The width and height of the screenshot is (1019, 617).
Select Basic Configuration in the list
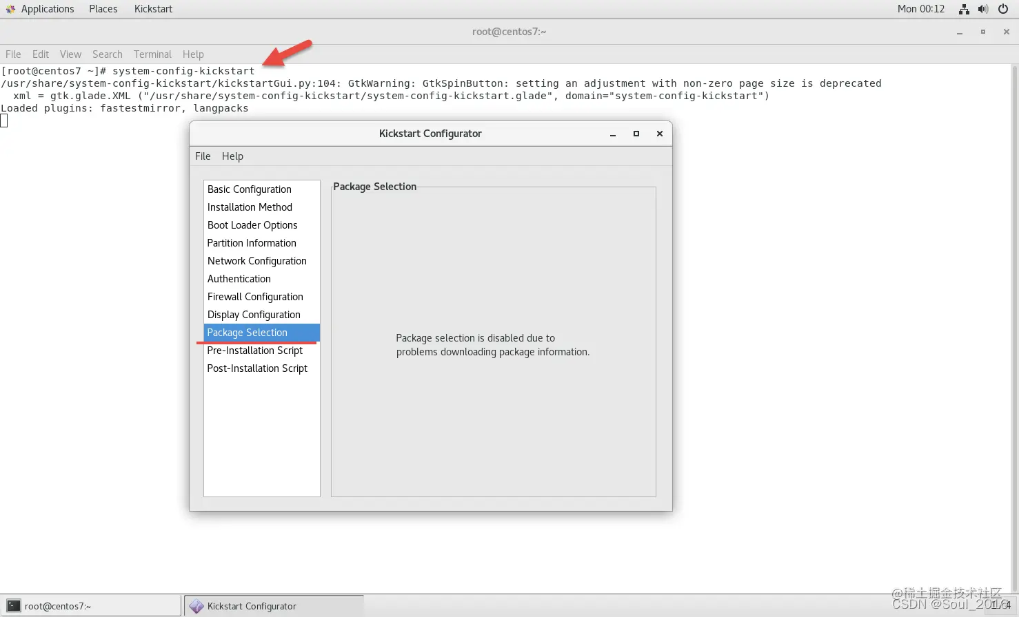coord(262,189)
